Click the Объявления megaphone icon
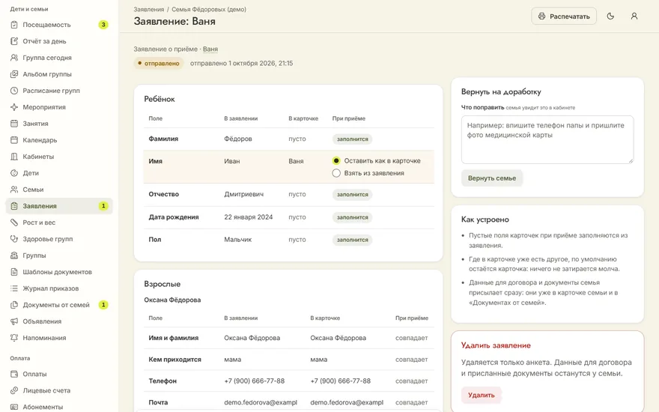This screenshot has width=659, height=412. coord(14,321)
